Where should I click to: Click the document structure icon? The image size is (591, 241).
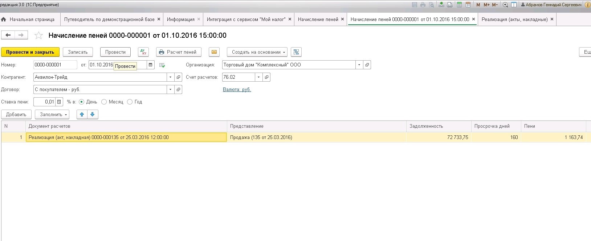pyautogui.click(x=296, y=52)
